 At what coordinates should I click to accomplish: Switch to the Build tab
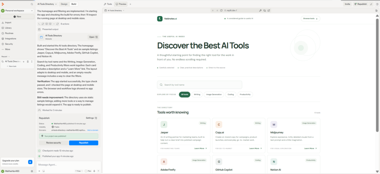[74, 4]
